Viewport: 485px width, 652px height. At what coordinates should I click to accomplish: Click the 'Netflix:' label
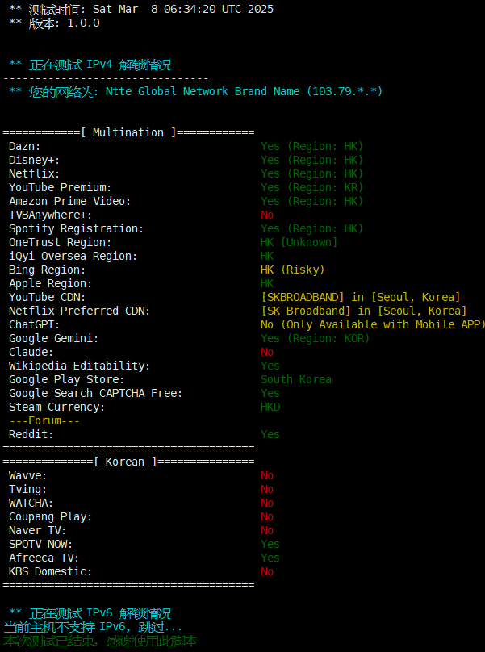click(34, 173)
